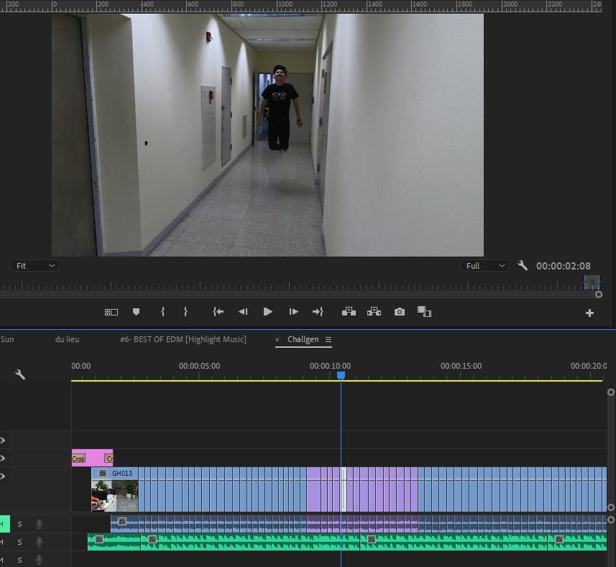The image size is (616, 567).
Task: Jump to In point using Go to In
Action: (x=219, y=312)
